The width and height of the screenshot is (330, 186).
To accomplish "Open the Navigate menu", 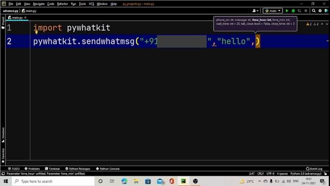I will [x=39, y=4].
